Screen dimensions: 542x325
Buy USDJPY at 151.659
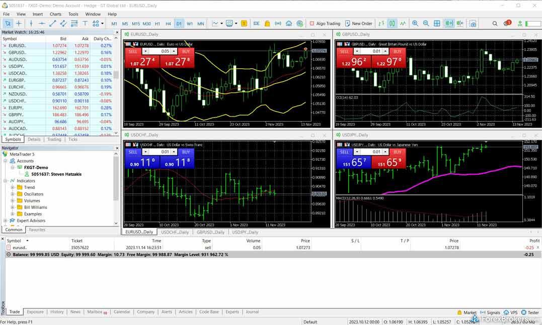389,158
